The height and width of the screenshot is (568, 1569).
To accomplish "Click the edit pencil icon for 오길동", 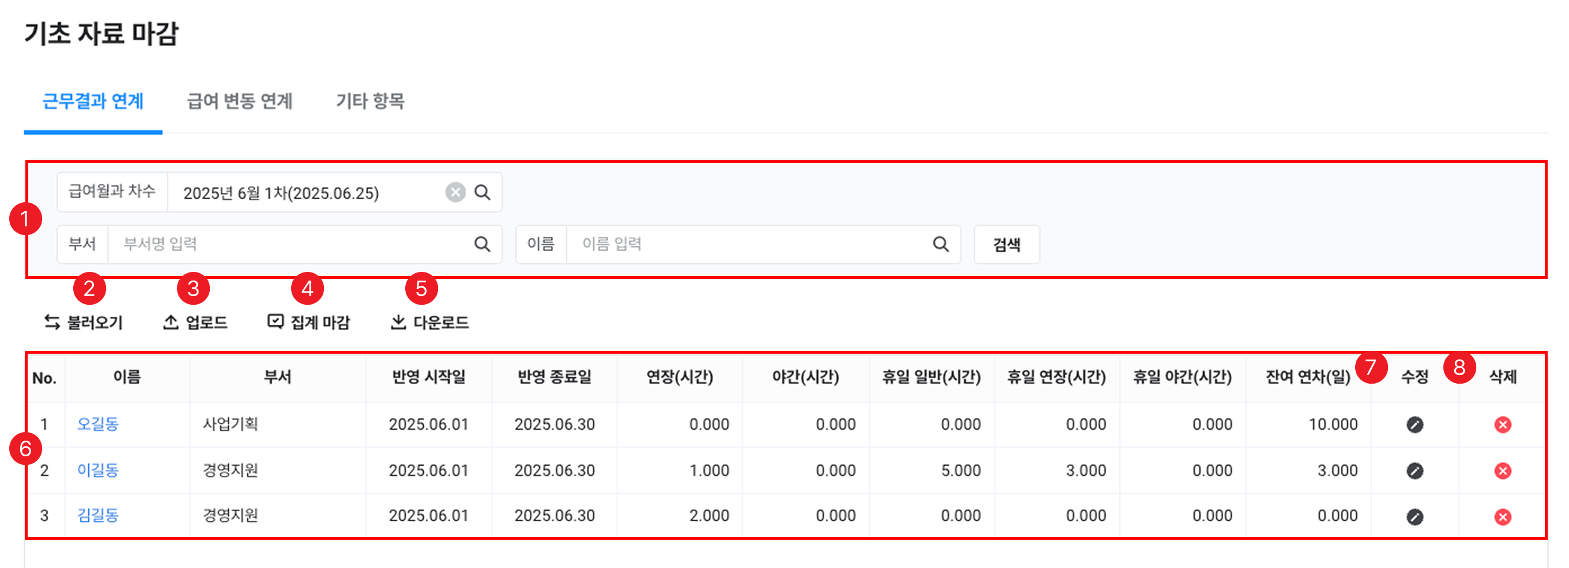I will coord(1415,425).
